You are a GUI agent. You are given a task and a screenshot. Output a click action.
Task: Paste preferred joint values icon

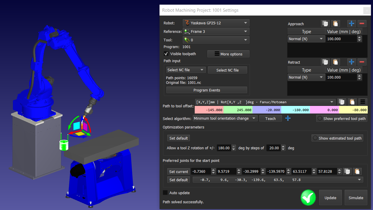(357, 172)
